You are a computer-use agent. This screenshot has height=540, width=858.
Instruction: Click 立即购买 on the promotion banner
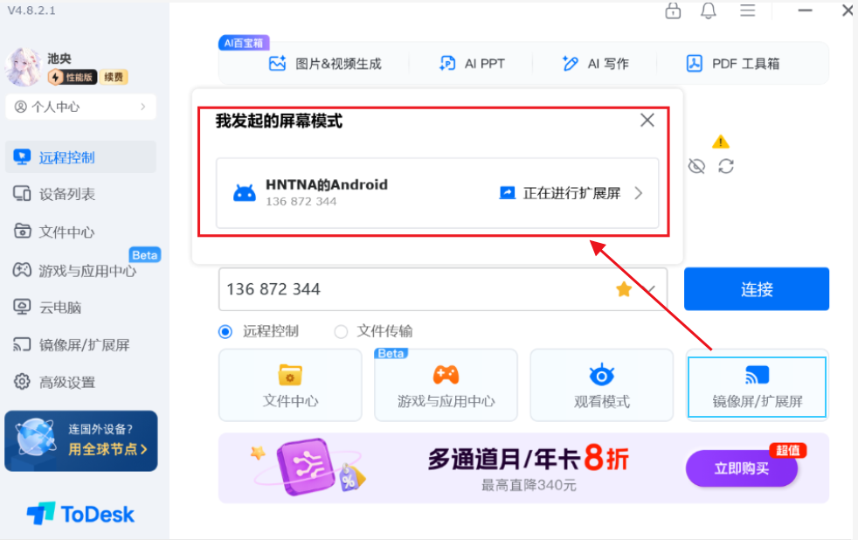(x=740, y=469)
